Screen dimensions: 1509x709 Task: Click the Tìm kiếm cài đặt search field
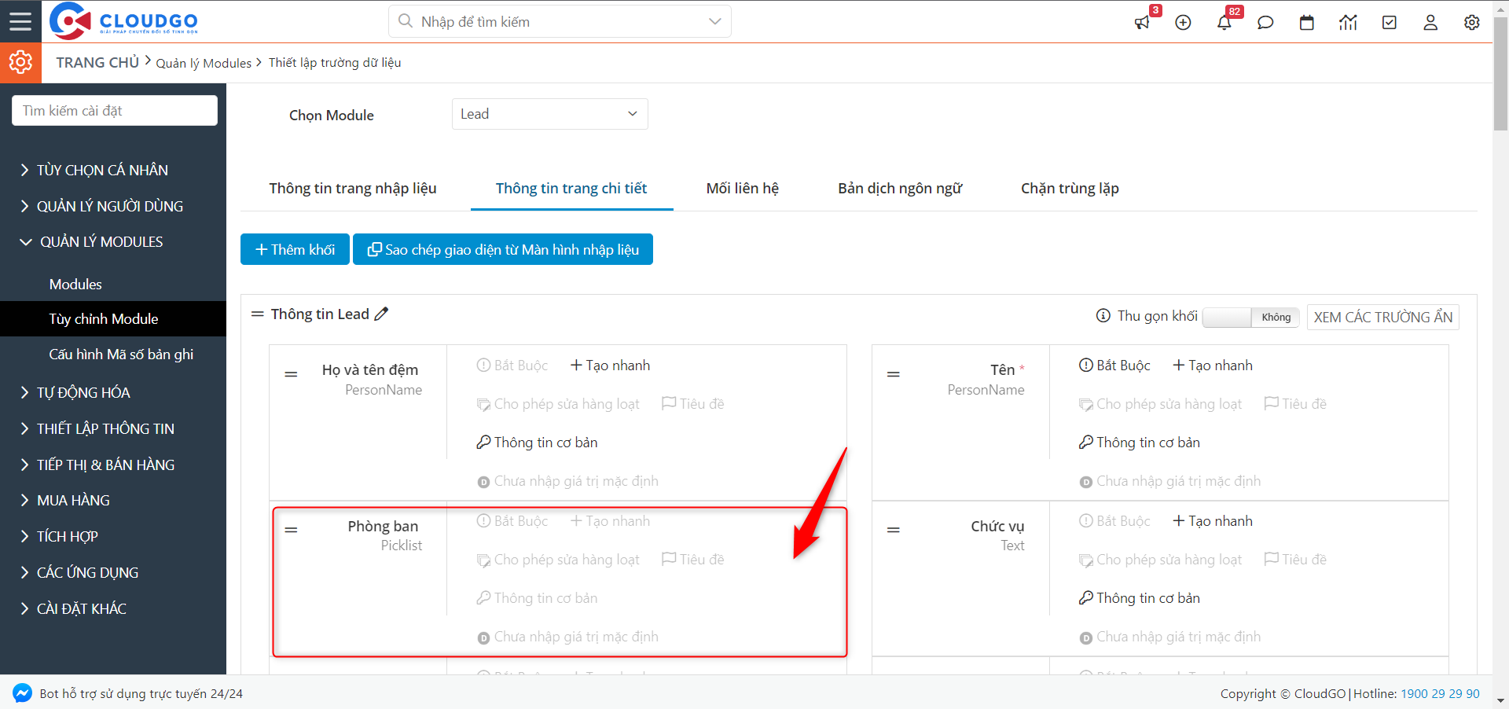pos(115,111)
